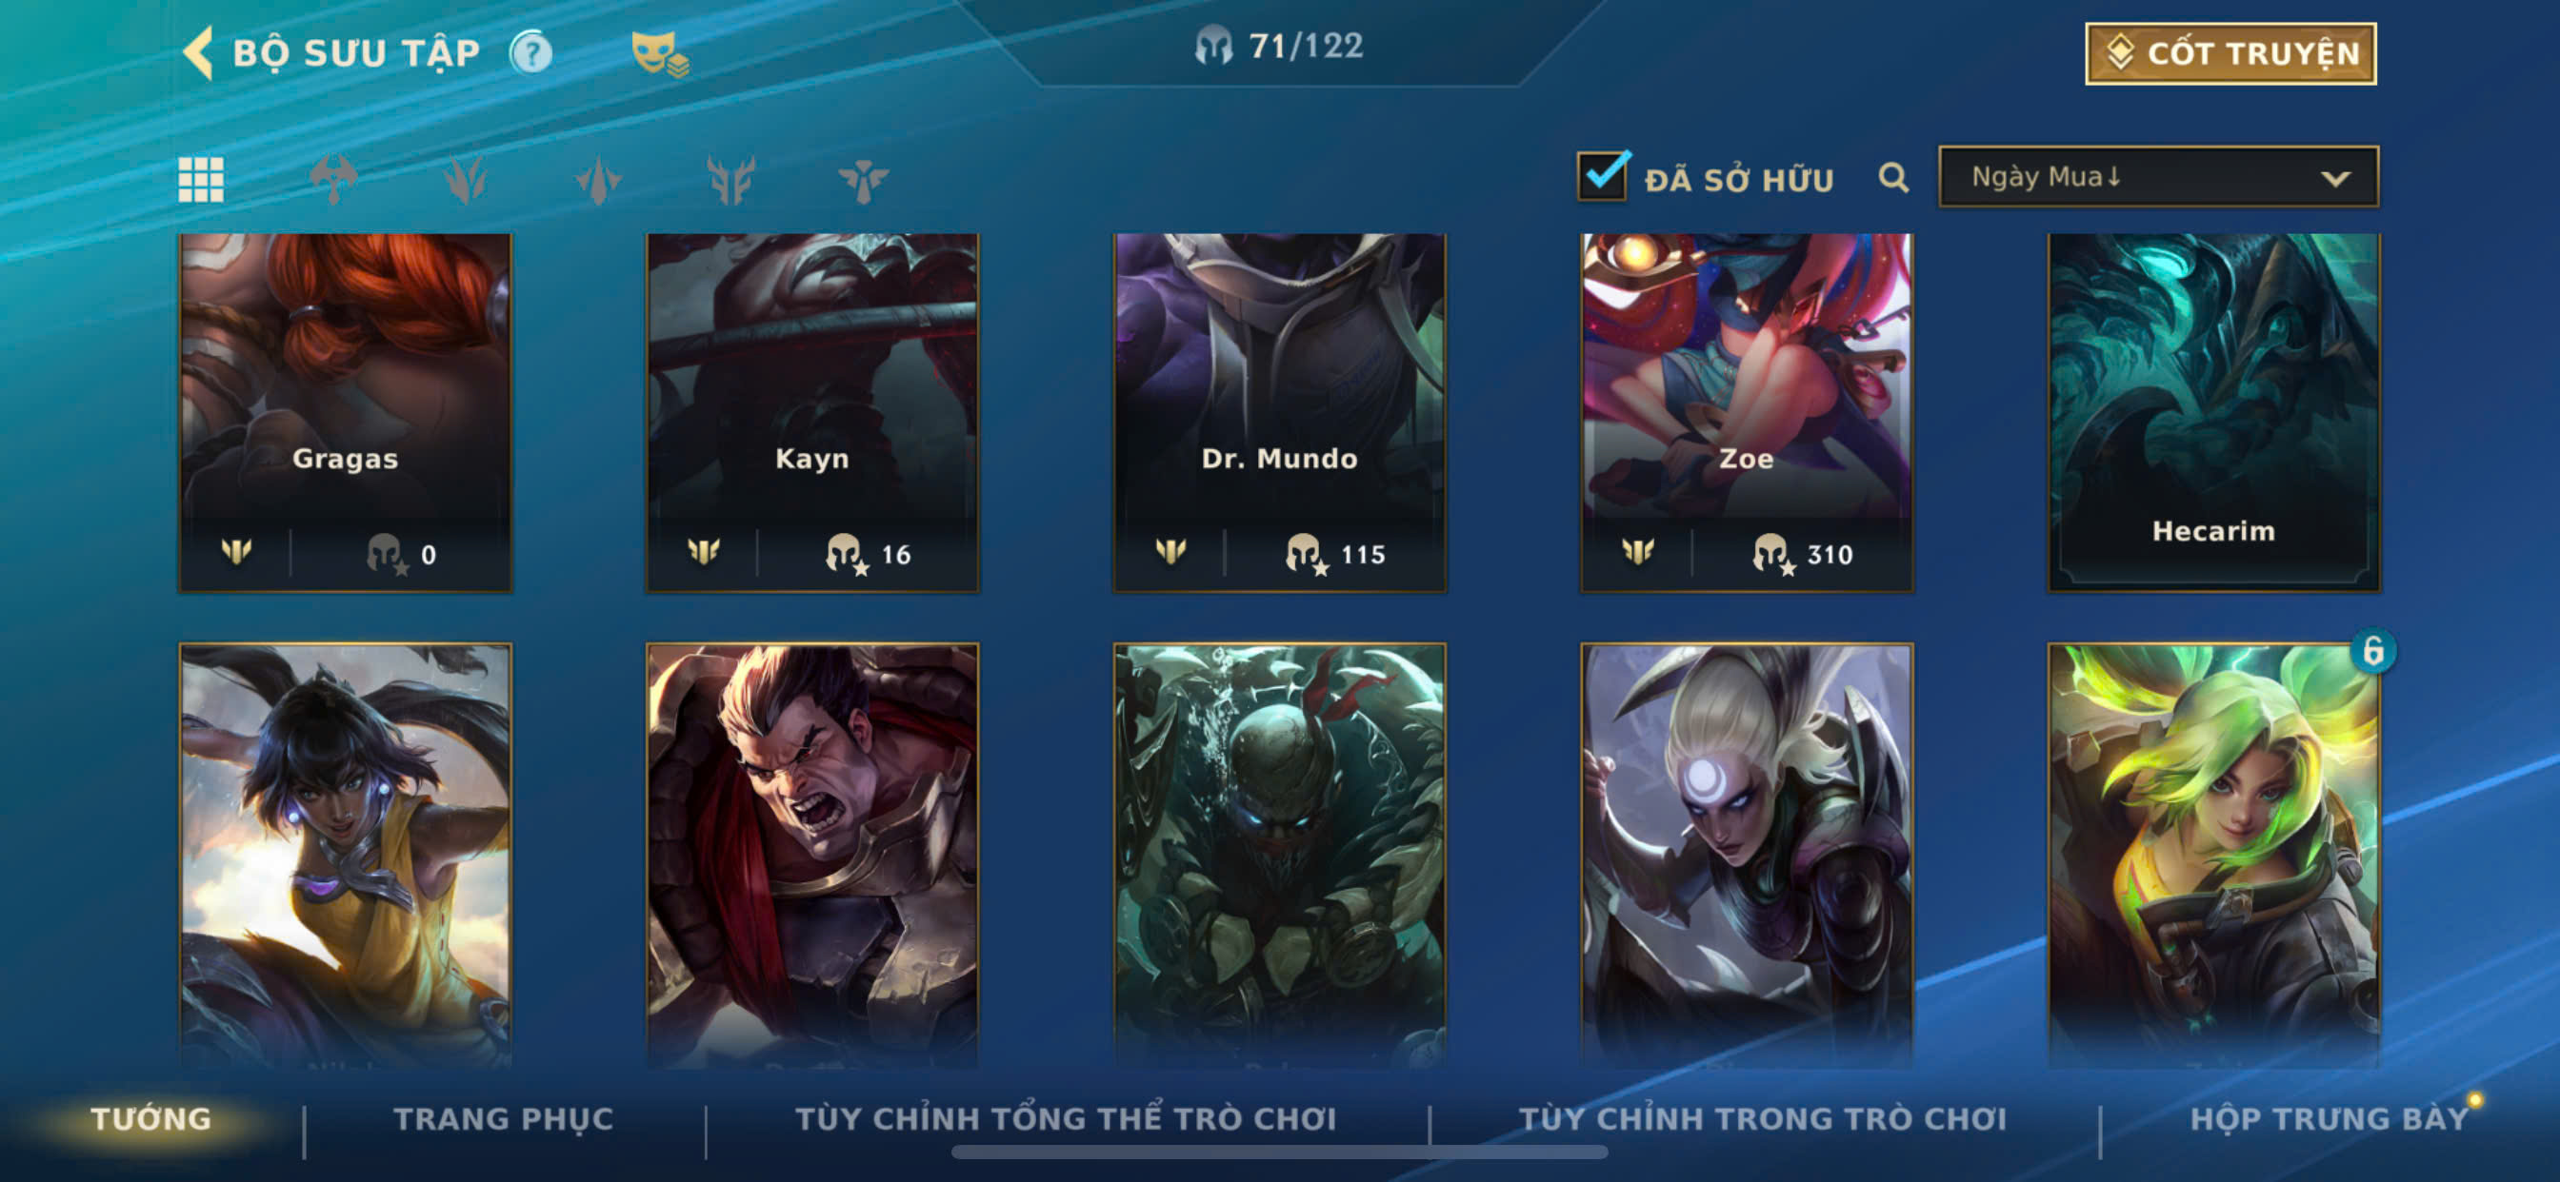Open the Hộp Trưng Bày tab
This screenshot has height=1182, width=2560.
click(x=2330, y=1118)
